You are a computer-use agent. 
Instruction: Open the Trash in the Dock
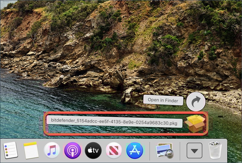coord(215,150)
